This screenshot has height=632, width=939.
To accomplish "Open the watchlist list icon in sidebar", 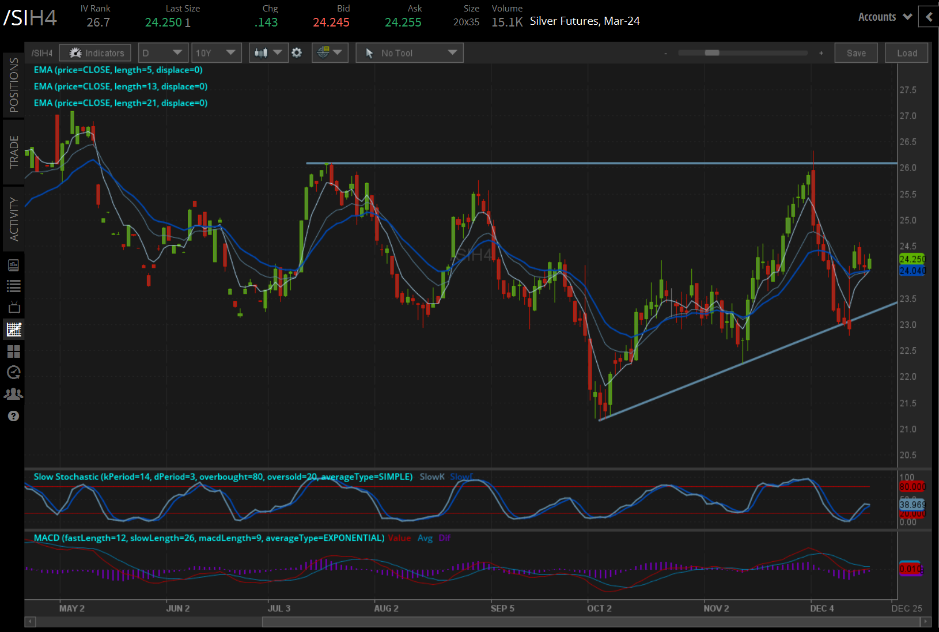I will coord(14,286).
